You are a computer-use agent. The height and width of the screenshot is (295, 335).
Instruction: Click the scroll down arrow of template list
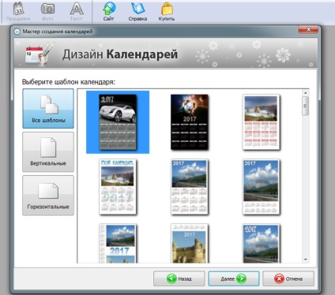(x=306, y=260)
